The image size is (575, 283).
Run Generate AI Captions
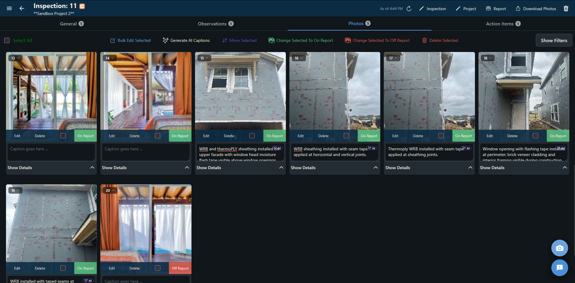(x=186, y=40)
